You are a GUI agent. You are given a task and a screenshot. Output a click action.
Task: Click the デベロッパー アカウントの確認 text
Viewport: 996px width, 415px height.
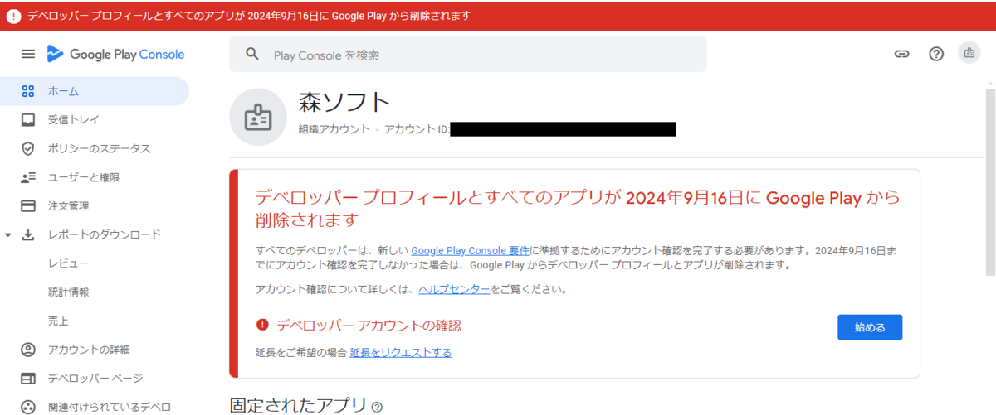[369, 326]
